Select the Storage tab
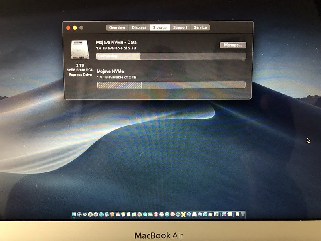The height and width of the screenshot is (241, 321). tap(160, 27)
